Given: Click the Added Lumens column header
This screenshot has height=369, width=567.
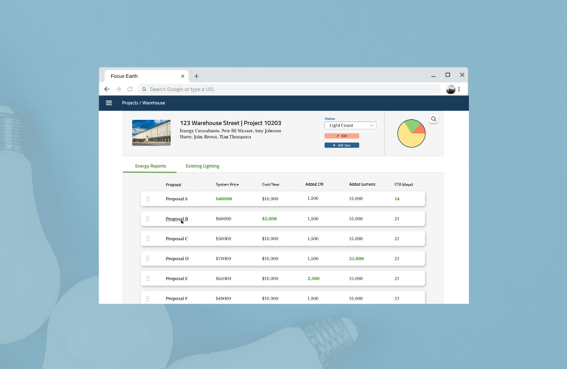Looking at the screenshot, I should [362, 184].
